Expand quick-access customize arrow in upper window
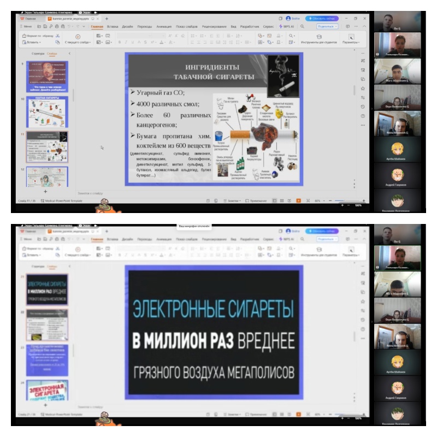 [x=84, y=26]
